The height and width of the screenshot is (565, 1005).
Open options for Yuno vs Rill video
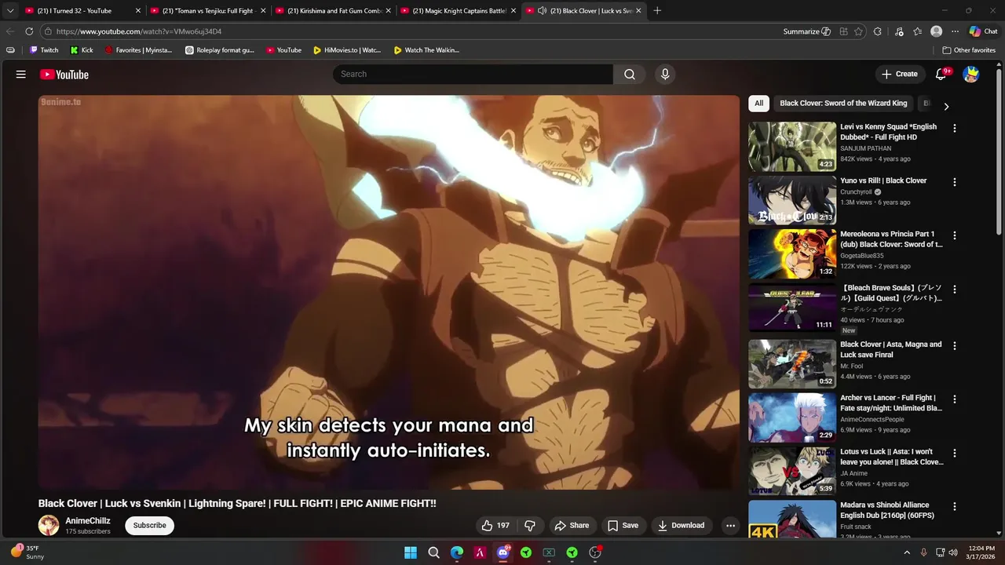[955, 182]
